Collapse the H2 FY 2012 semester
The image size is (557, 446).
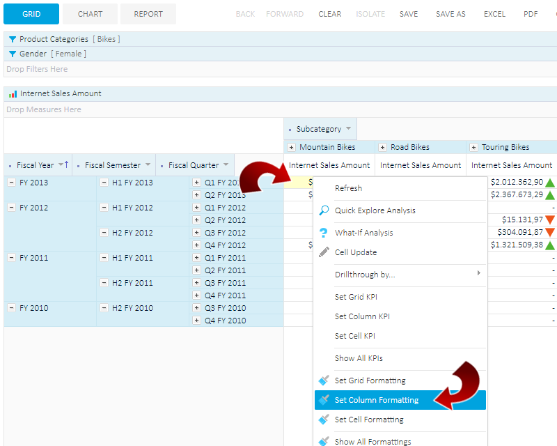pos(104,233)
